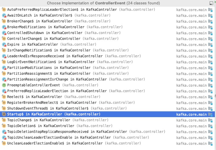Choose TopicDeletionStopReplicaResponseReceived in KafkaController
The width and height of the screenshot is (216, 150).
[x=108, y=131]
